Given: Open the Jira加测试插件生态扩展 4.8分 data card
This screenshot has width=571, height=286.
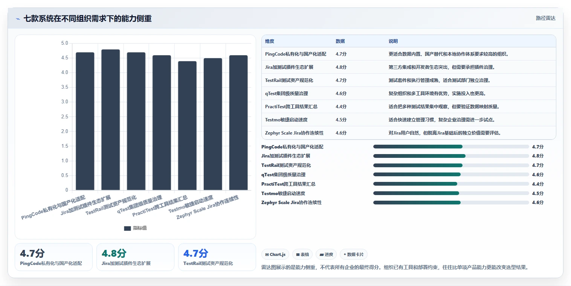Looking at the screenshot, I should pyautogui.click(x=135, y=257).
